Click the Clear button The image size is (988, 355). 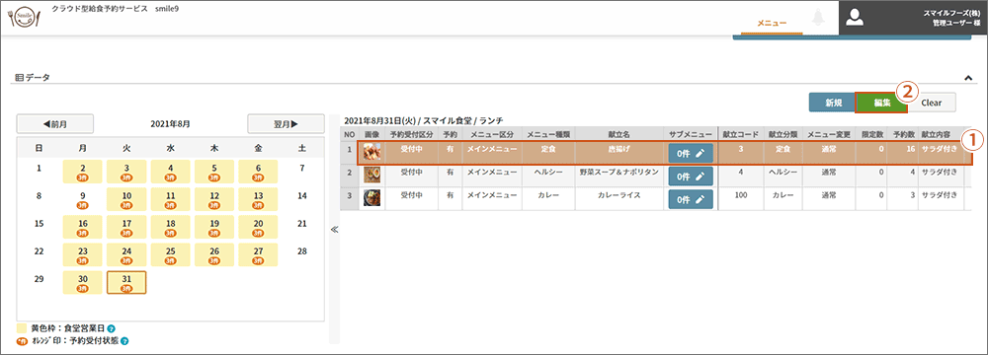(932, 104)
